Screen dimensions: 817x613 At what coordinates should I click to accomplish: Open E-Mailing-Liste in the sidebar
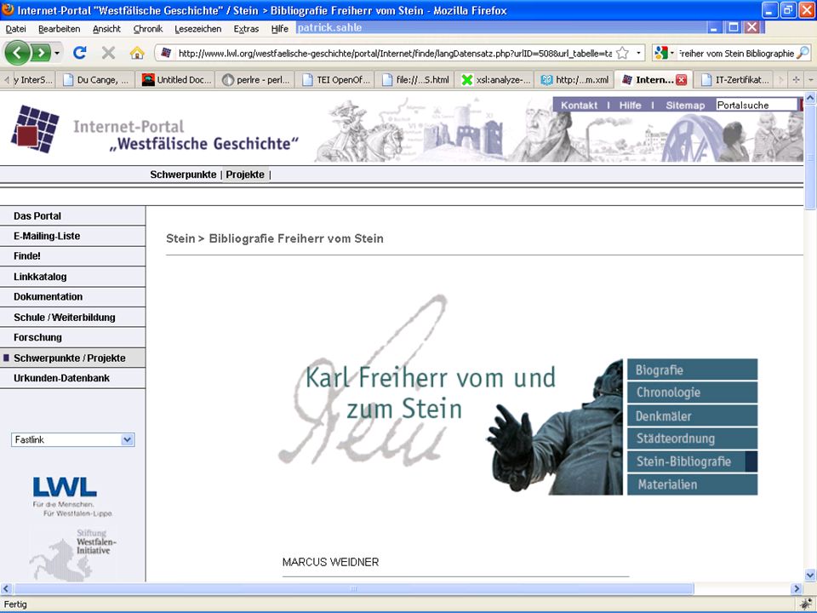pyautogui.click(x=72, y=236)
